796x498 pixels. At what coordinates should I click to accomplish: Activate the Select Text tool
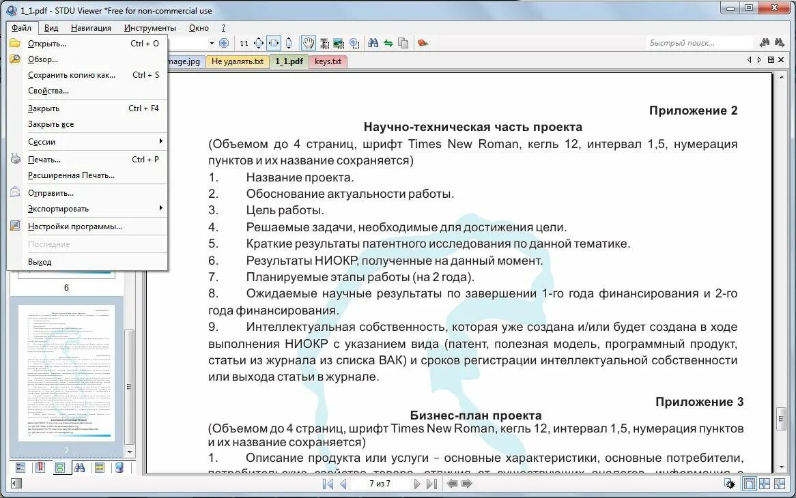point(324,43)
